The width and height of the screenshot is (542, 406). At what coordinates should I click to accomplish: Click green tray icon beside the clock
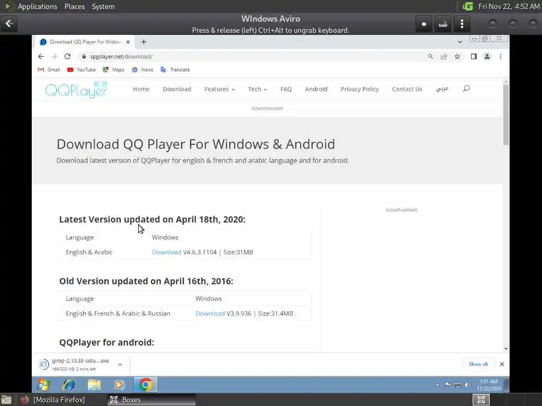(x=468, y=6)
